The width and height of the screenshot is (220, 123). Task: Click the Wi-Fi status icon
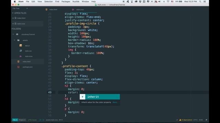click(x=168, y=1)
